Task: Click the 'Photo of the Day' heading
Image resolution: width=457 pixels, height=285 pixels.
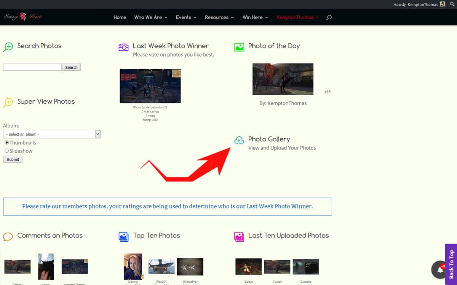Action: click(274, 46)
